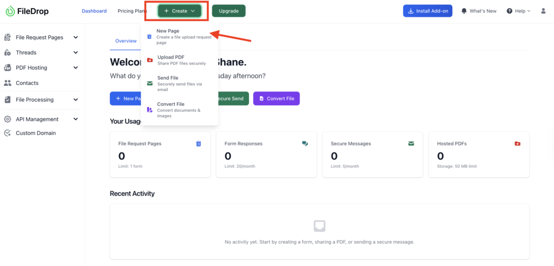Open the user profile icon

(543, 11)
